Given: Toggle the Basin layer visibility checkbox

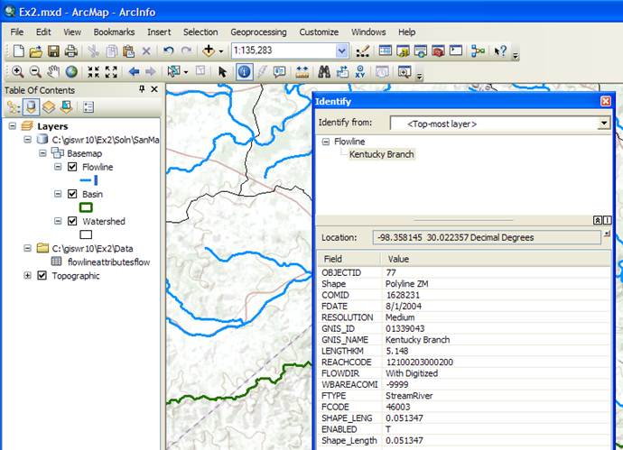Looking at the screenshot, I should coord(73,194).
